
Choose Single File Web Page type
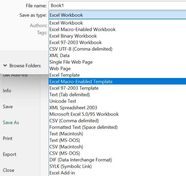click(x=71, y=62)
